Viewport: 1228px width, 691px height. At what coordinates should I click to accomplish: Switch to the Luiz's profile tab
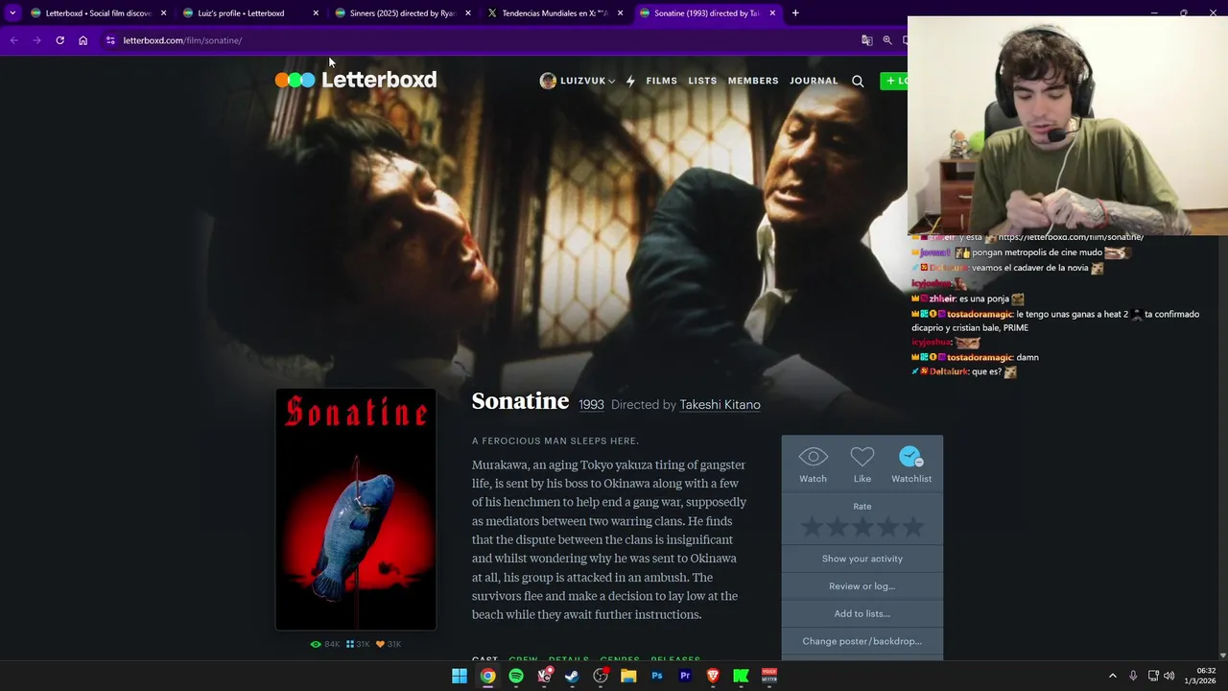(x=249, y=13)
